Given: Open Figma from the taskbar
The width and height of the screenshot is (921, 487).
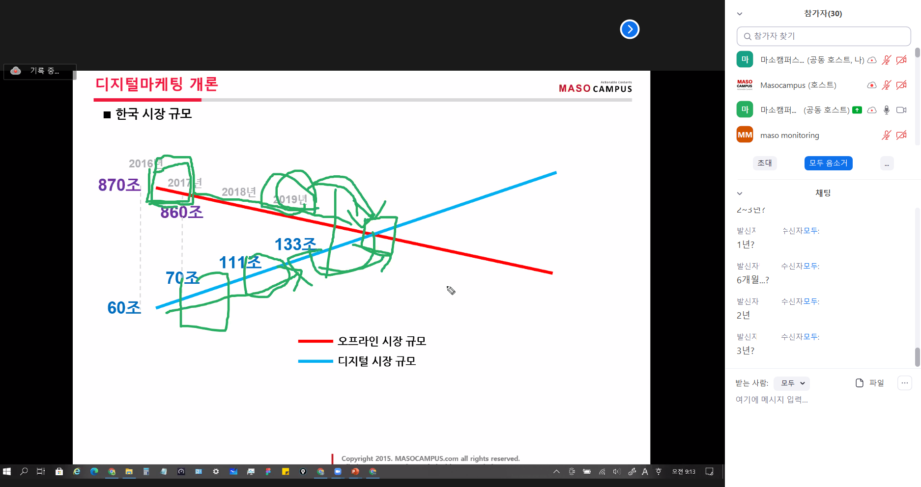Looking at the screenshot, I should click(268, 472).
